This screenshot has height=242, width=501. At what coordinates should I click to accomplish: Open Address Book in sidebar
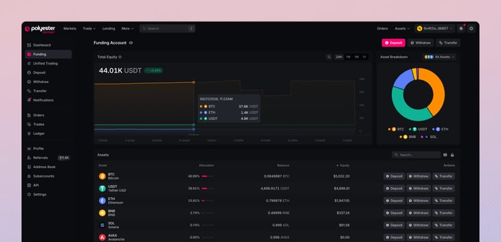48,167
